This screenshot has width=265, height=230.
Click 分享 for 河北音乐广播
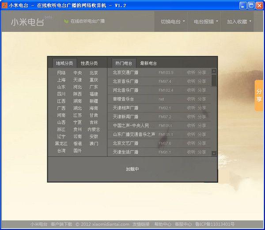pos(202,90)
